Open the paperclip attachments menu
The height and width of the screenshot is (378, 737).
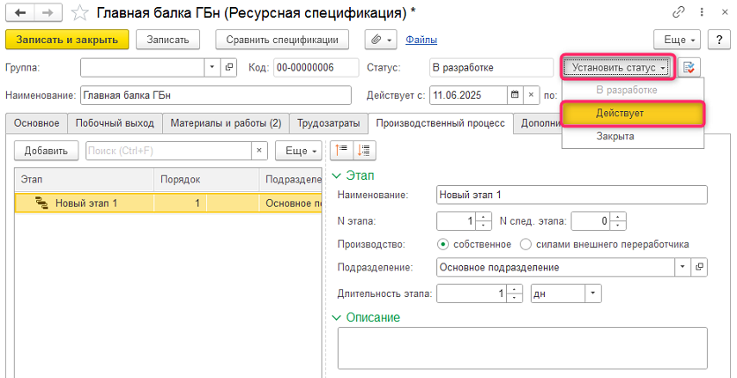click(x=378, y=40)
